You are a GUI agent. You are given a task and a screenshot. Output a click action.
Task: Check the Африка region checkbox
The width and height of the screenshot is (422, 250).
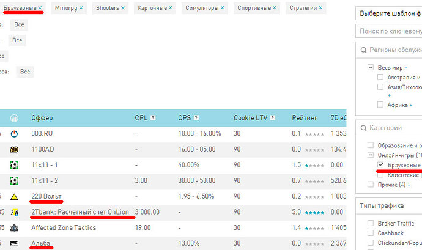point(380,105)
